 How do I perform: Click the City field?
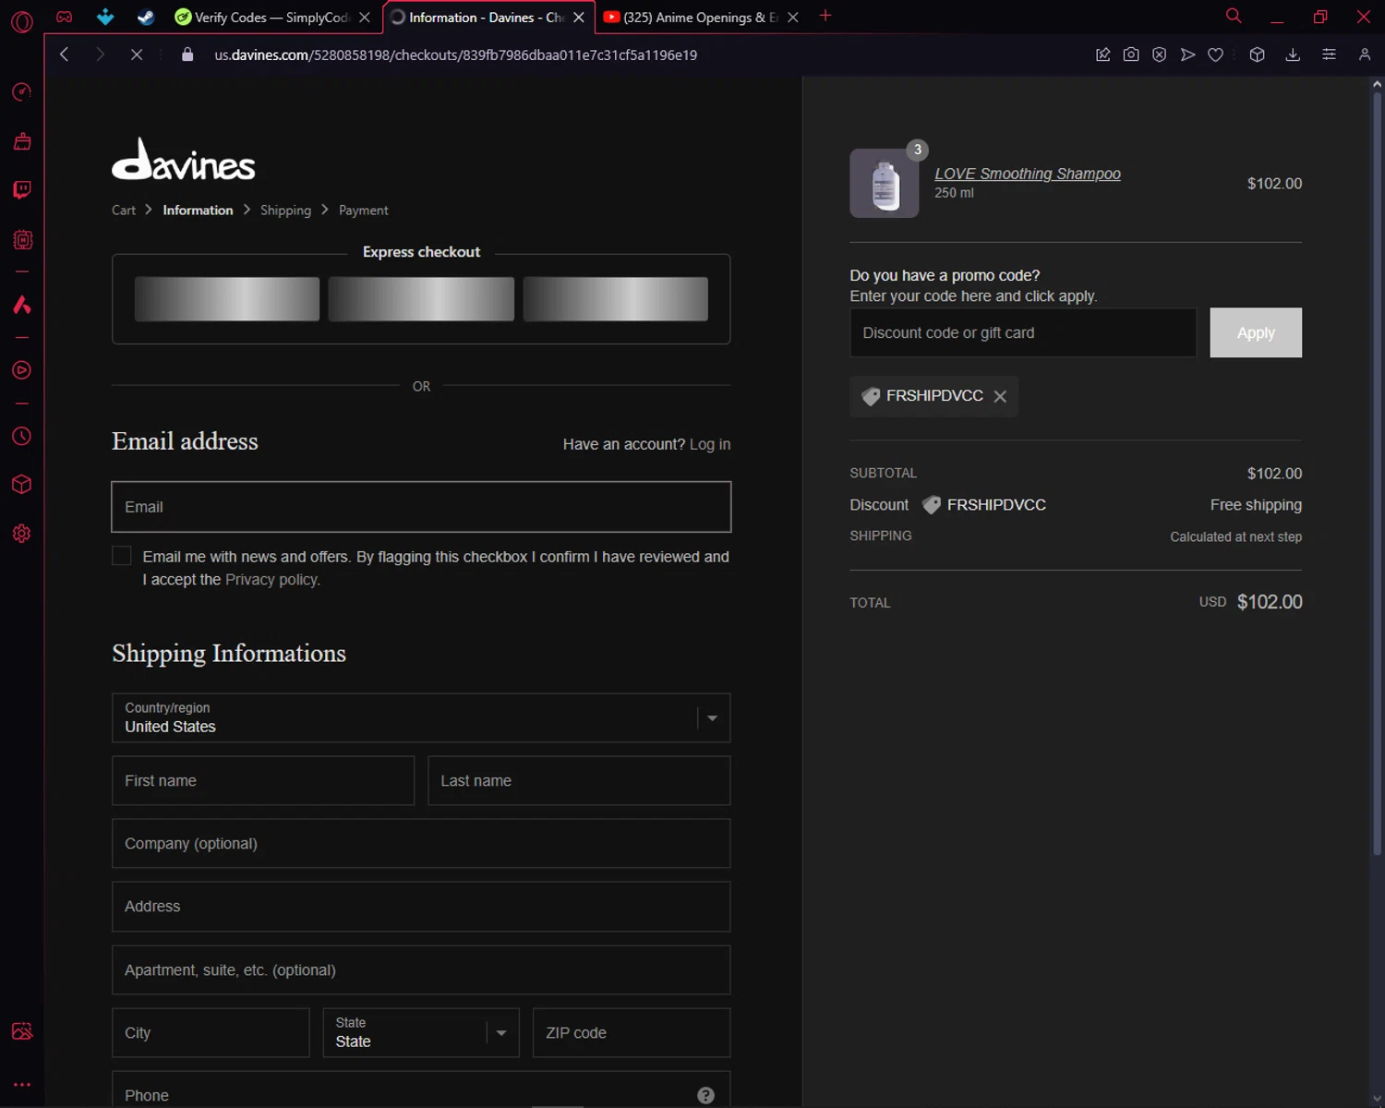211,1032
